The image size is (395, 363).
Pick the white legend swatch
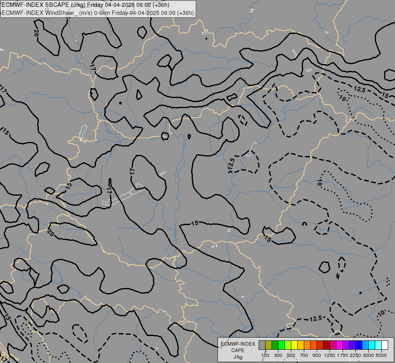(x=385, y=345)
